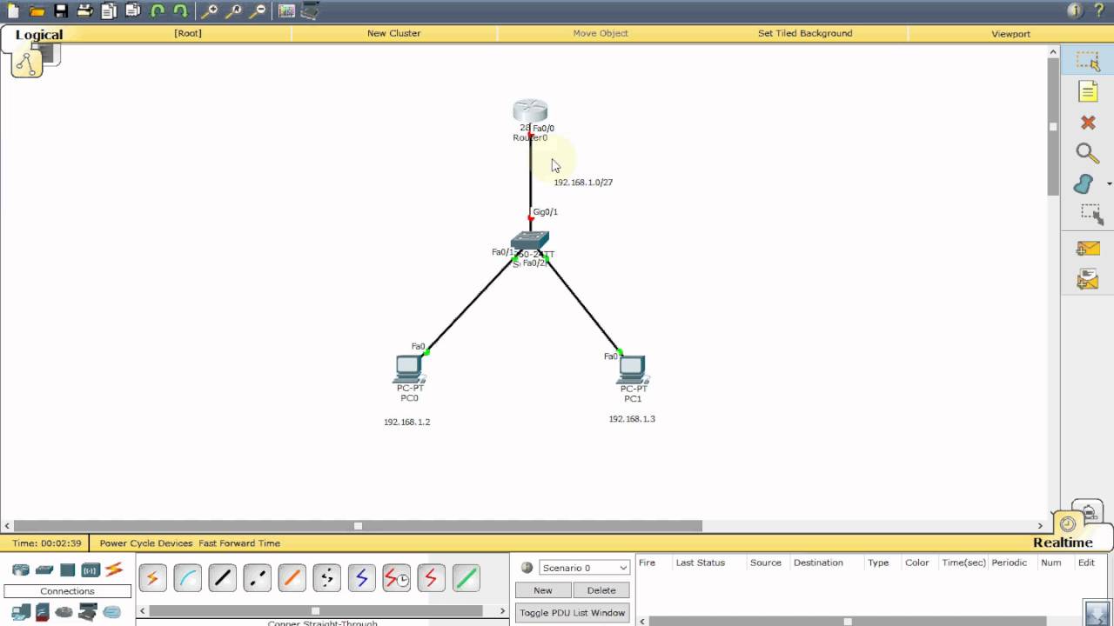Viewport: 1114px width, 626px height.
Task: Click Toggle PDU List Window button
Action: click(x=572, y=613)
